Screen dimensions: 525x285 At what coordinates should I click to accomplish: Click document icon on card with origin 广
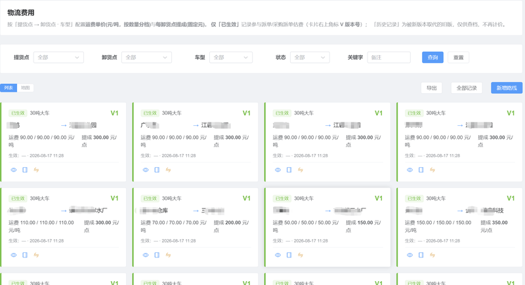click(x=157, y=170)
